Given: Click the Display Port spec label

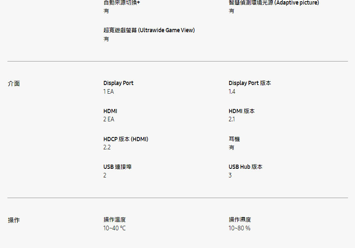Looking at the screenshot, I should pos(118,83).
